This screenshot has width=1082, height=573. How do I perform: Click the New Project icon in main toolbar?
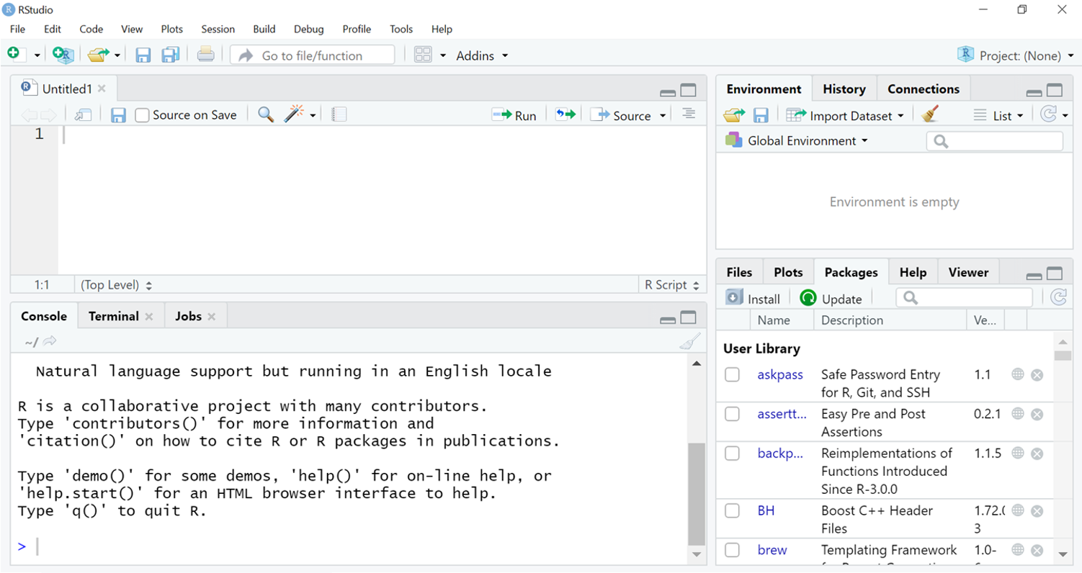pyautogui.click(x=63, y=55)
